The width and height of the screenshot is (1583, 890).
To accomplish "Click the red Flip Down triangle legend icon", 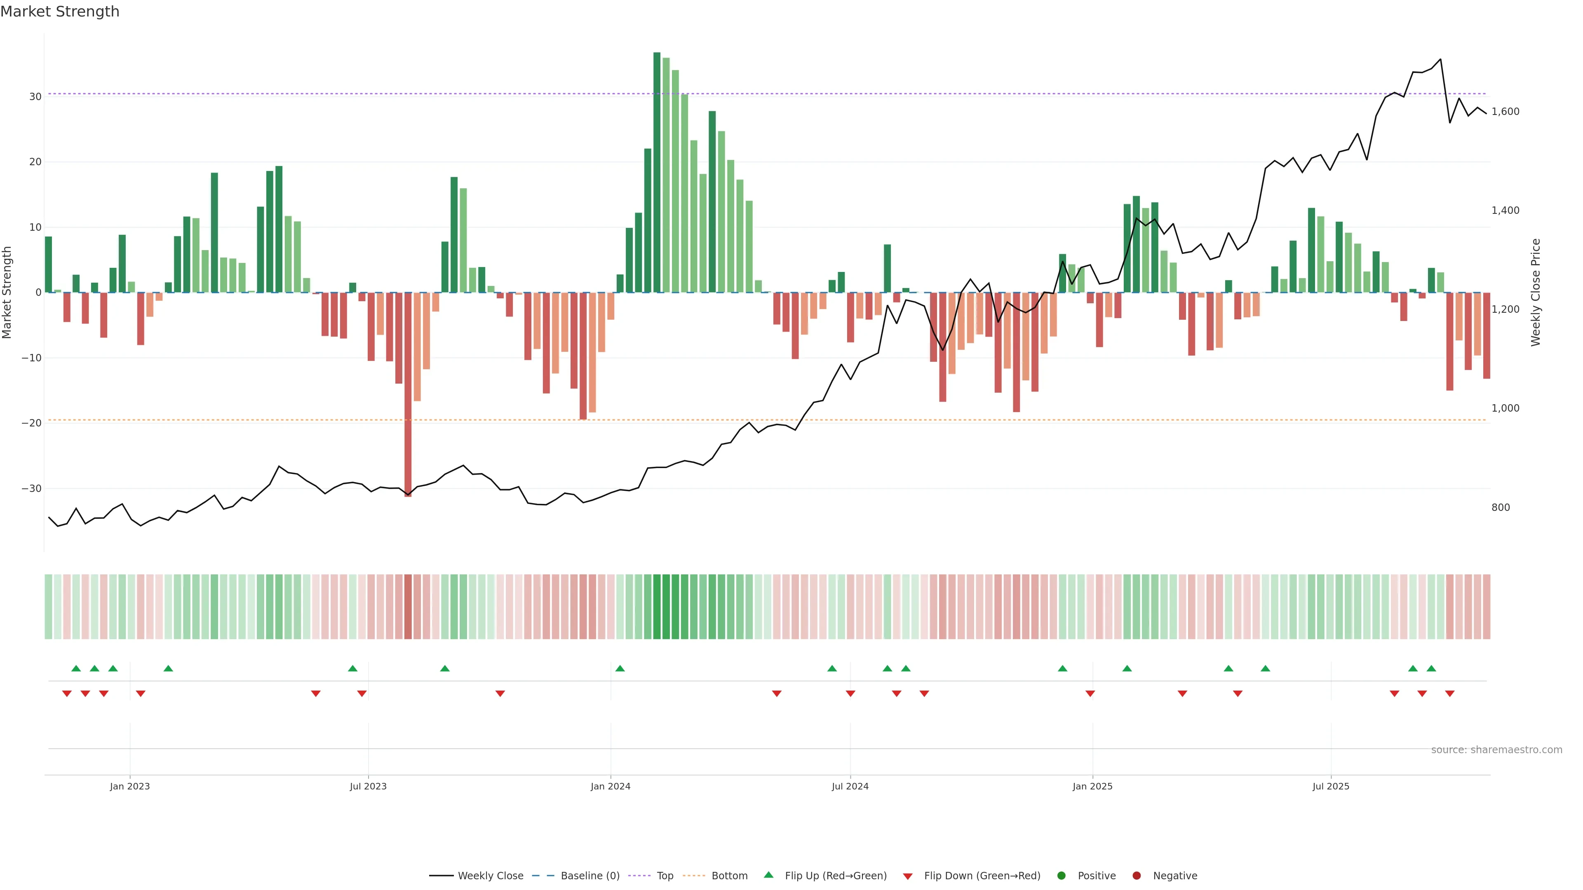I will 908,876.
